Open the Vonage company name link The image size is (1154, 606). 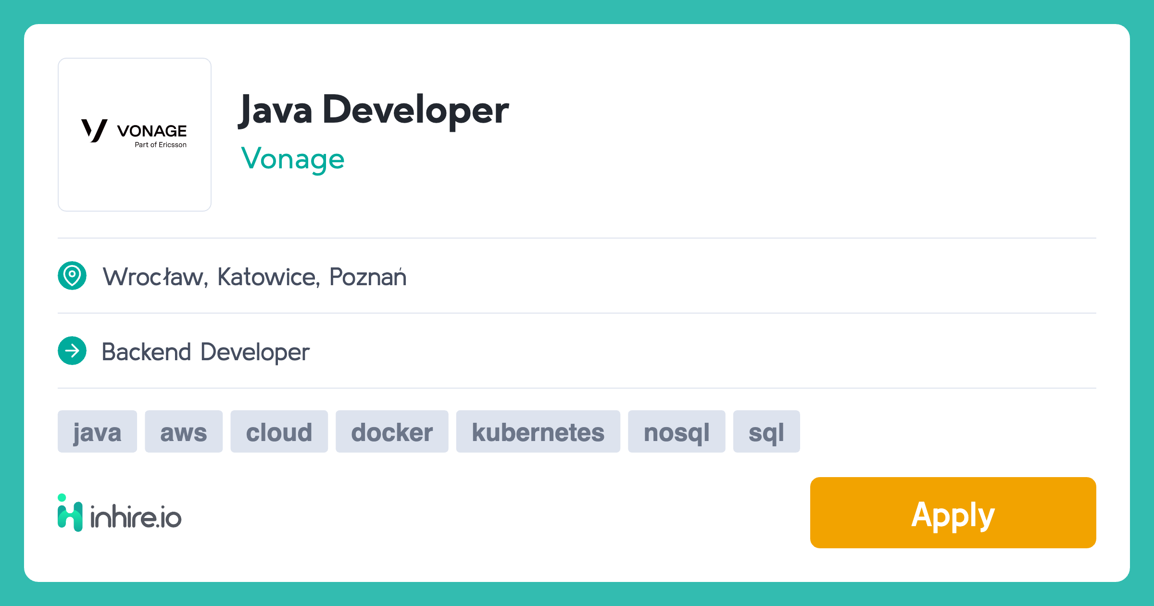pyautogui.click(x=293, y=159)
